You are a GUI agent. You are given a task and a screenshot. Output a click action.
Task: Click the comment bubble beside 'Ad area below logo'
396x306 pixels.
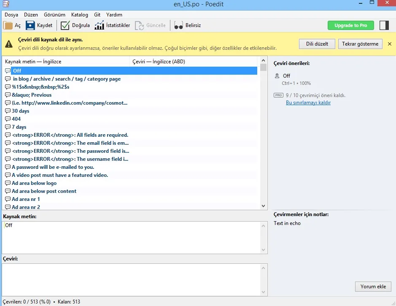tap(8, 183)
